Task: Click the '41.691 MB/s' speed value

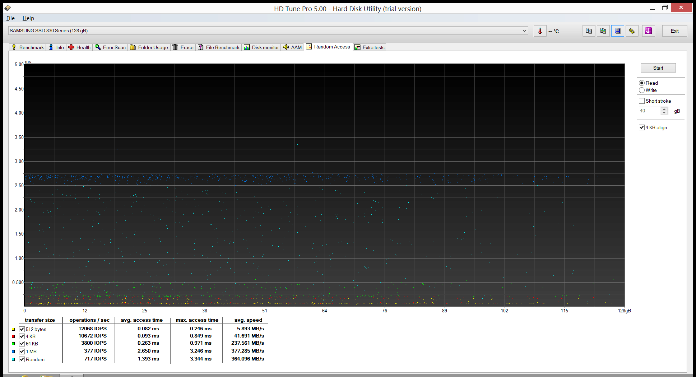Action: click(x=249, y=336)
